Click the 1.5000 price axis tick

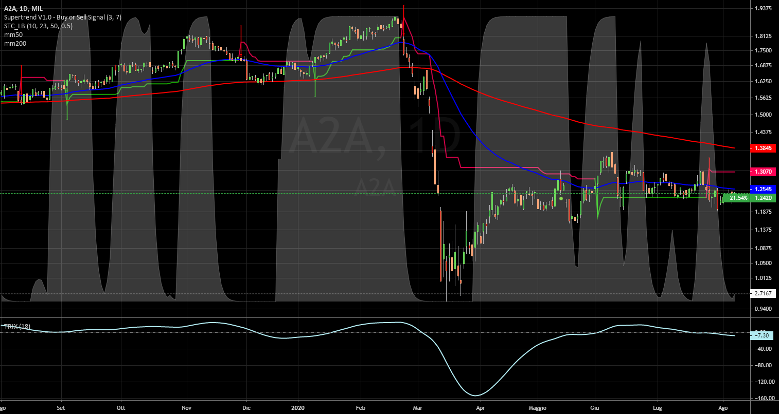click(x=762, y=115)
